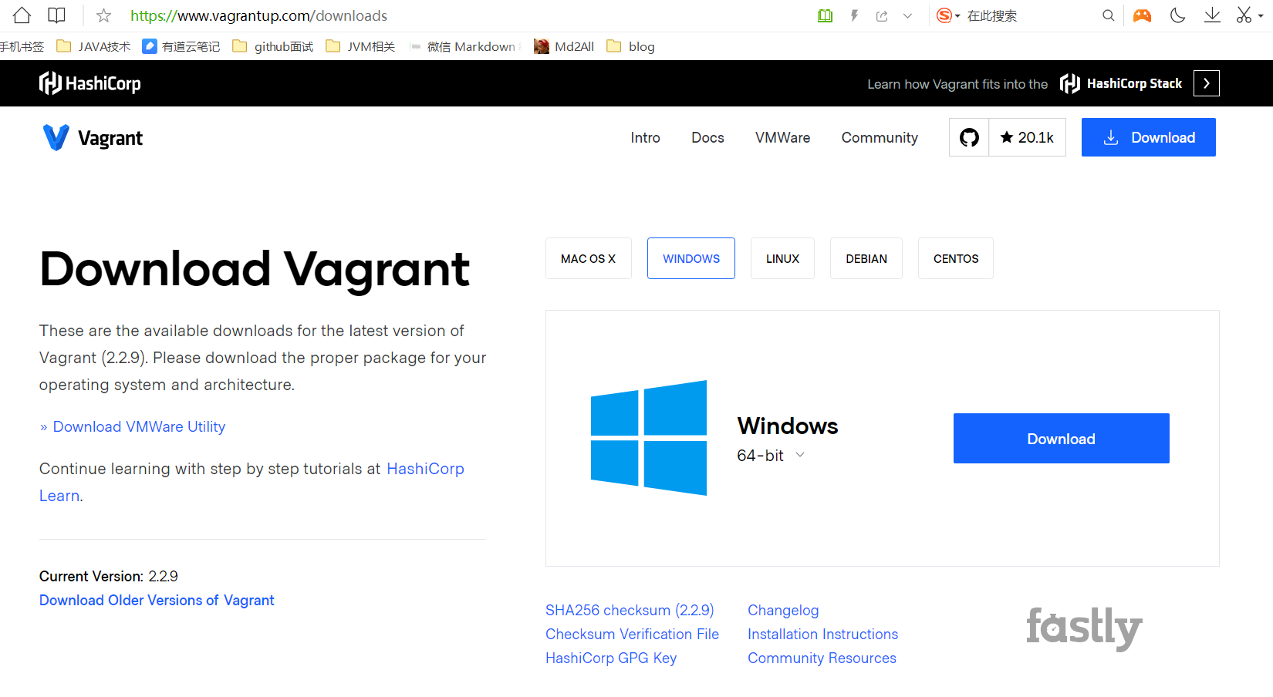Image resolution: width=1273 pixels, height=697 pixels.
Task: Open the Docs navigation menu item
Action: tap(707, 137)
